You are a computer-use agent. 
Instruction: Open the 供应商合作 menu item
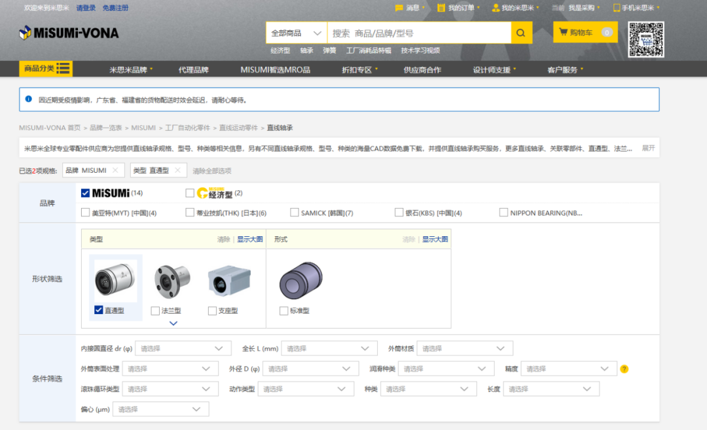[x=422, y=70]
